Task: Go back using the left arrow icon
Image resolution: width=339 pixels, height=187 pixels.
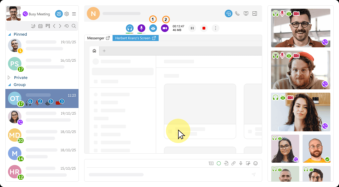Action: (x=54, y=26)
